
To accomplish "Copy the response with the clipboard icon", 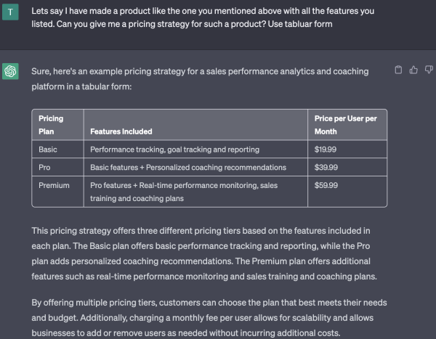I will coord(397,70).
